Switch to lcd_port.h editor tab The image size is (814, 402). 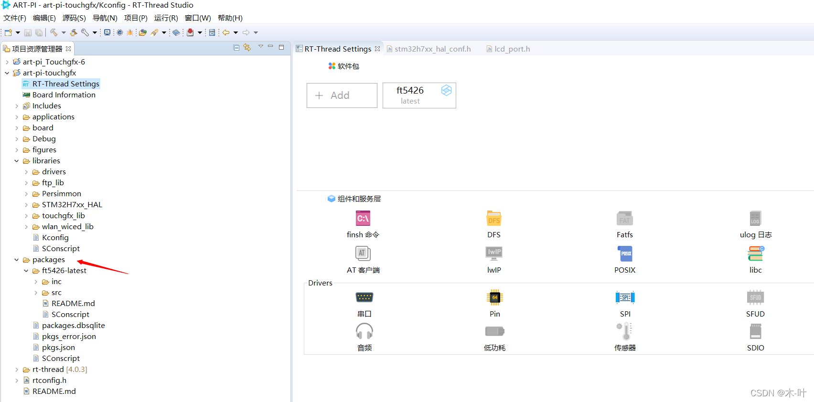(508, 49)
